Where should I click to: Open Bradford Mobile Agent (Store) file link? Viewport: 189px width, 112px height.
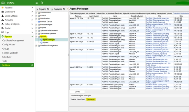click(x=156, y=85)
